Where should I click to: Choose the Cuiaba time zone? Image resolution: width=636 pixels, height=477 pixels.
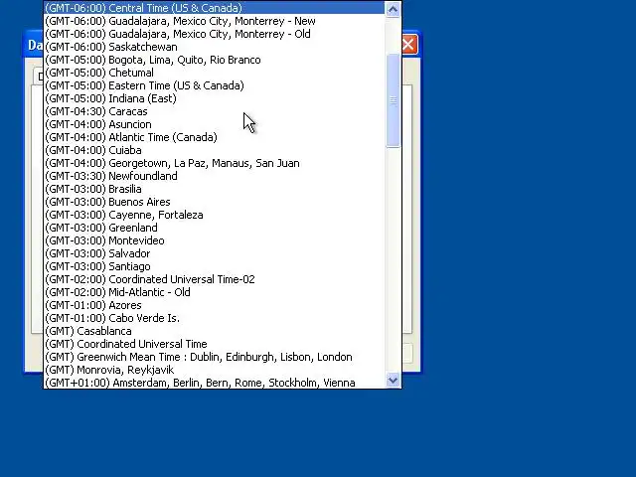click(215, 150)
